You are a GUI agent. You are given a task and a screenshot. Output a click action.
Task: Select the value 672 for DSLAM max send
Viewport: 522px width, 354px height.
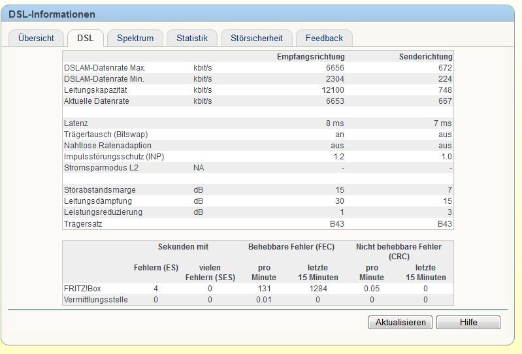[445, 68]
